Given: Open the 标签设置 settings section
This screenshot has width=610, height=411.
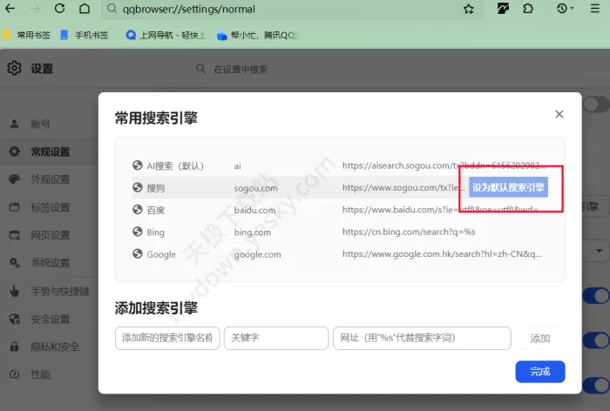Looking at the screenshot, I should [x=49, y=207].
